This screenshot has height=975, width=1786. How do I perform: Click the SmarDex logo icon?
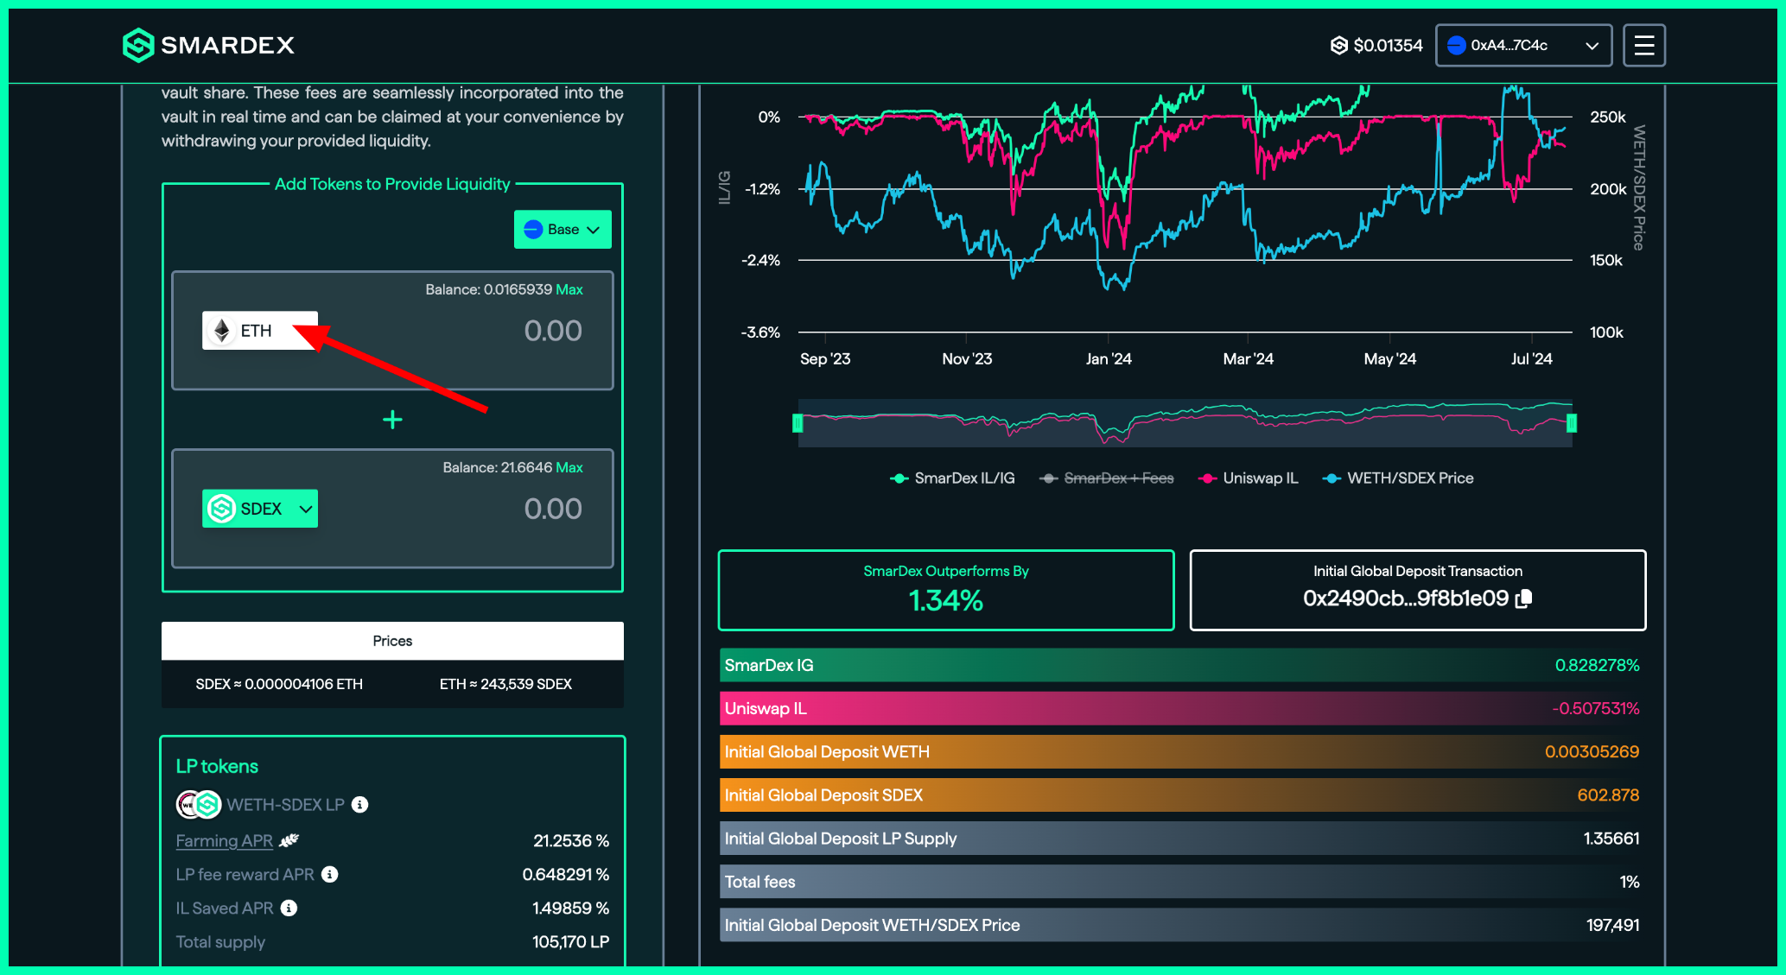(x=138, y=45)
